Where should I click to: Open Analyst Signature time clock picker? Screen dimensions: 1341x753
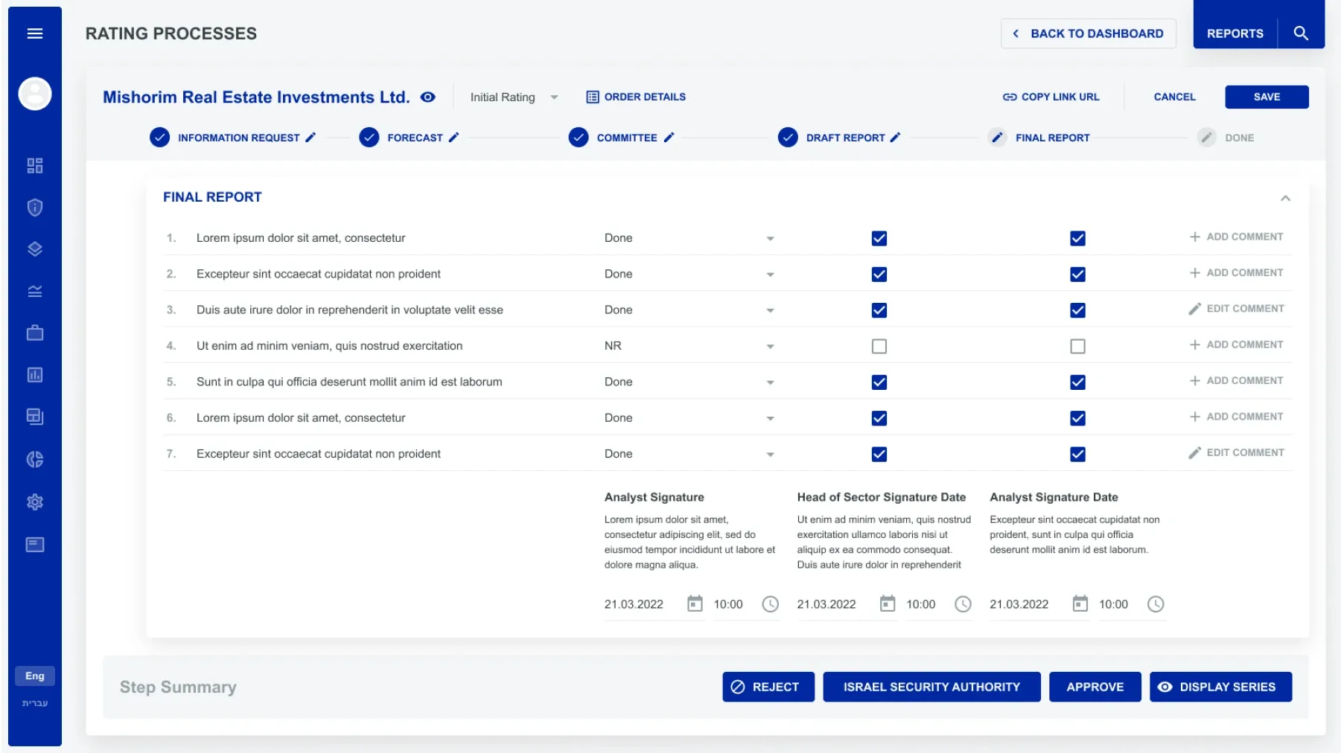point(770,604)
